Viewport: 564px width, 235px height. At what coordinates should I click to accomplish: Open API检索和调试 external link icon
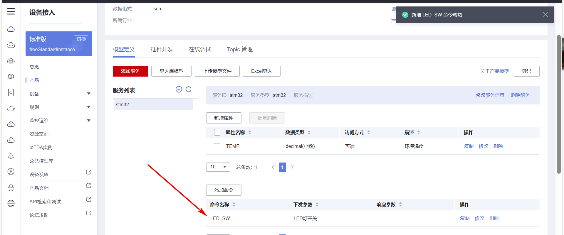[x=89, y=200]
